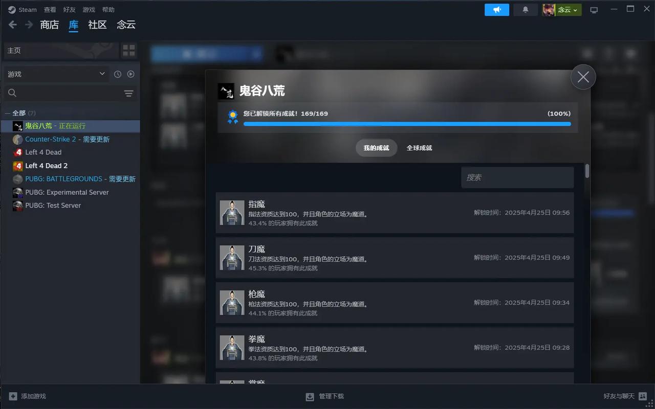Screen dimensions: 655x409
Task: Open the 念云 profile tab
Action: coord(126,25)
